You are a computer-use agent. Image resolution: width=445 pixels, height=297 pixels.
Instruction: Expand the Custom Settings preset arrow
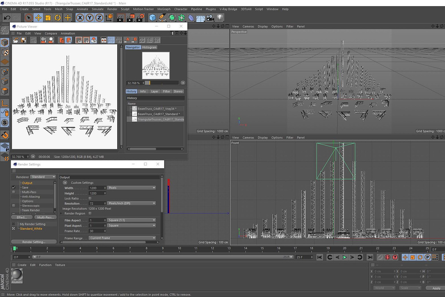coord(65,183)
